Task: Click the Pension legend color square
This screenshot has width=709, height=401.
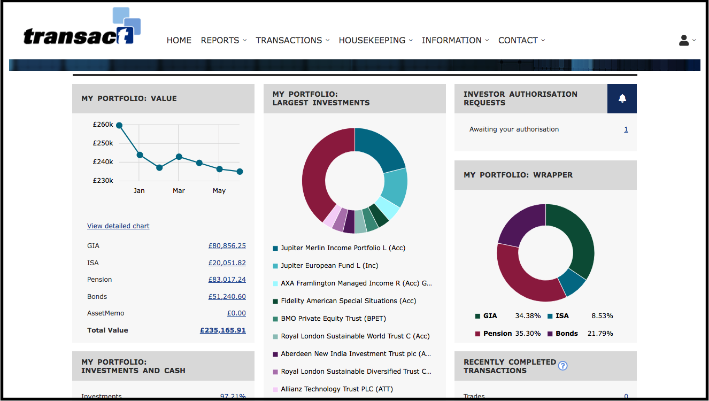Action: 477,334
